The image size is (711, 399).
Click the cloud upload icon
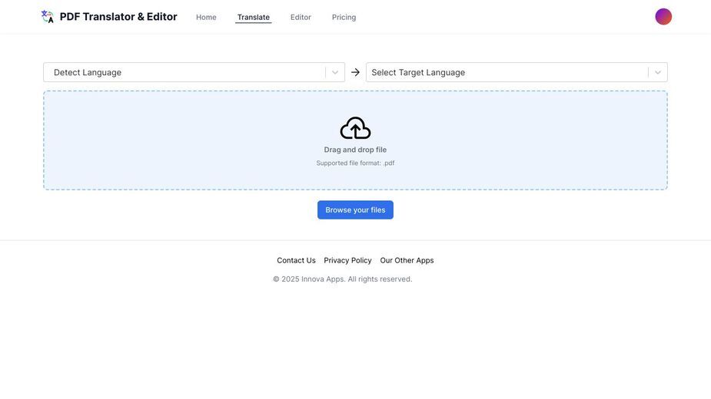pos(355,128)
